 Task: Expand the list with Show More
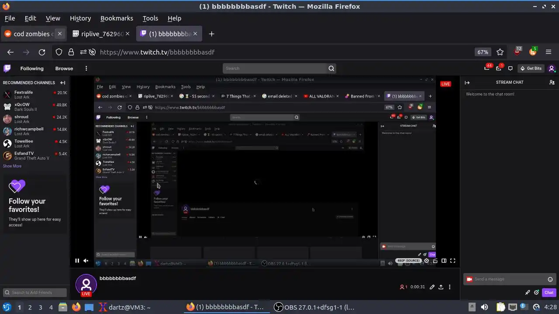tap(12, 166)
